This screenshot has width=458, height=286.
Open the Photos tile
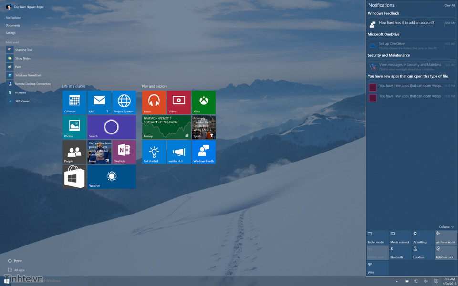click(x=74, y=127)
